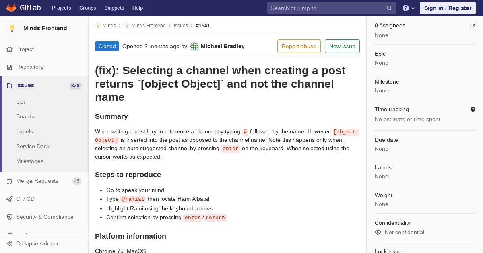Click the @ramial code snippet
483x253 pixels.
[x=133, y=199]
